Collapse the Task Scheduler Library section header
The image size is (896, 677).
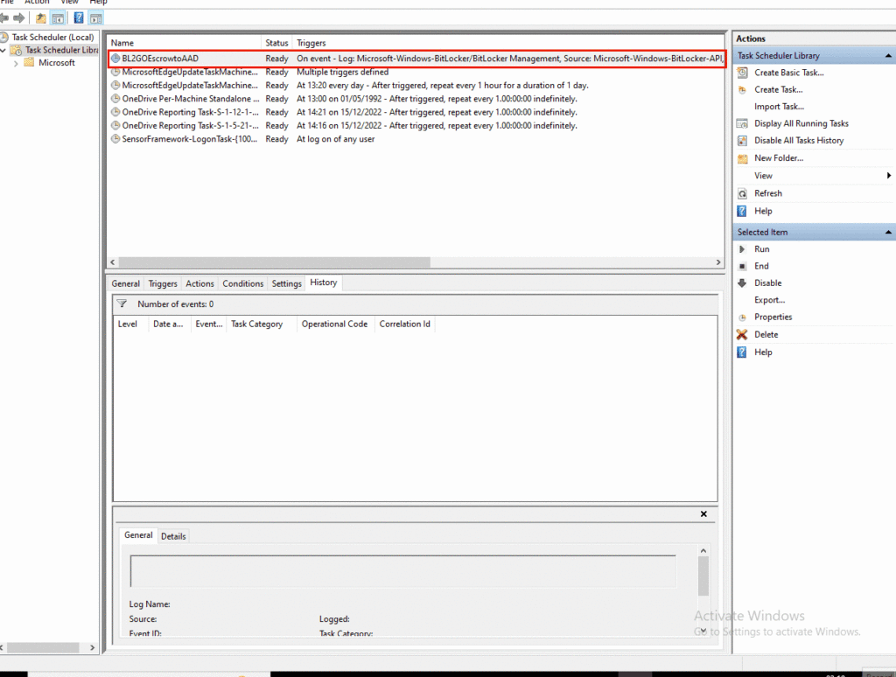(x=889, y=56)
